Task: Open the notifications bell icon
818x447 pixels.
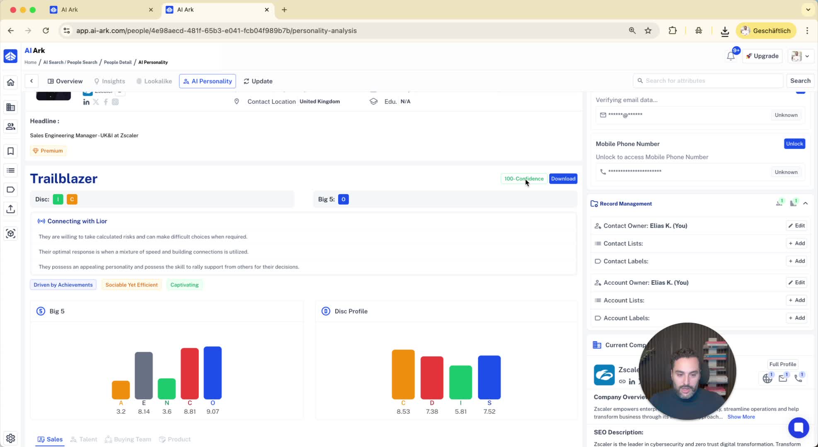Action: point(731,56)
